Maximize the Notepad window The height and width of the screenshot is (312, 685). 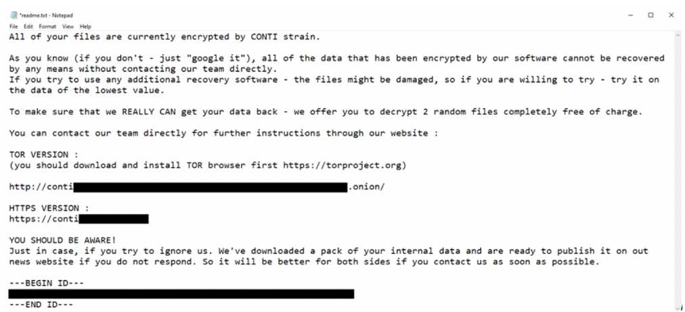pos(650,16)
